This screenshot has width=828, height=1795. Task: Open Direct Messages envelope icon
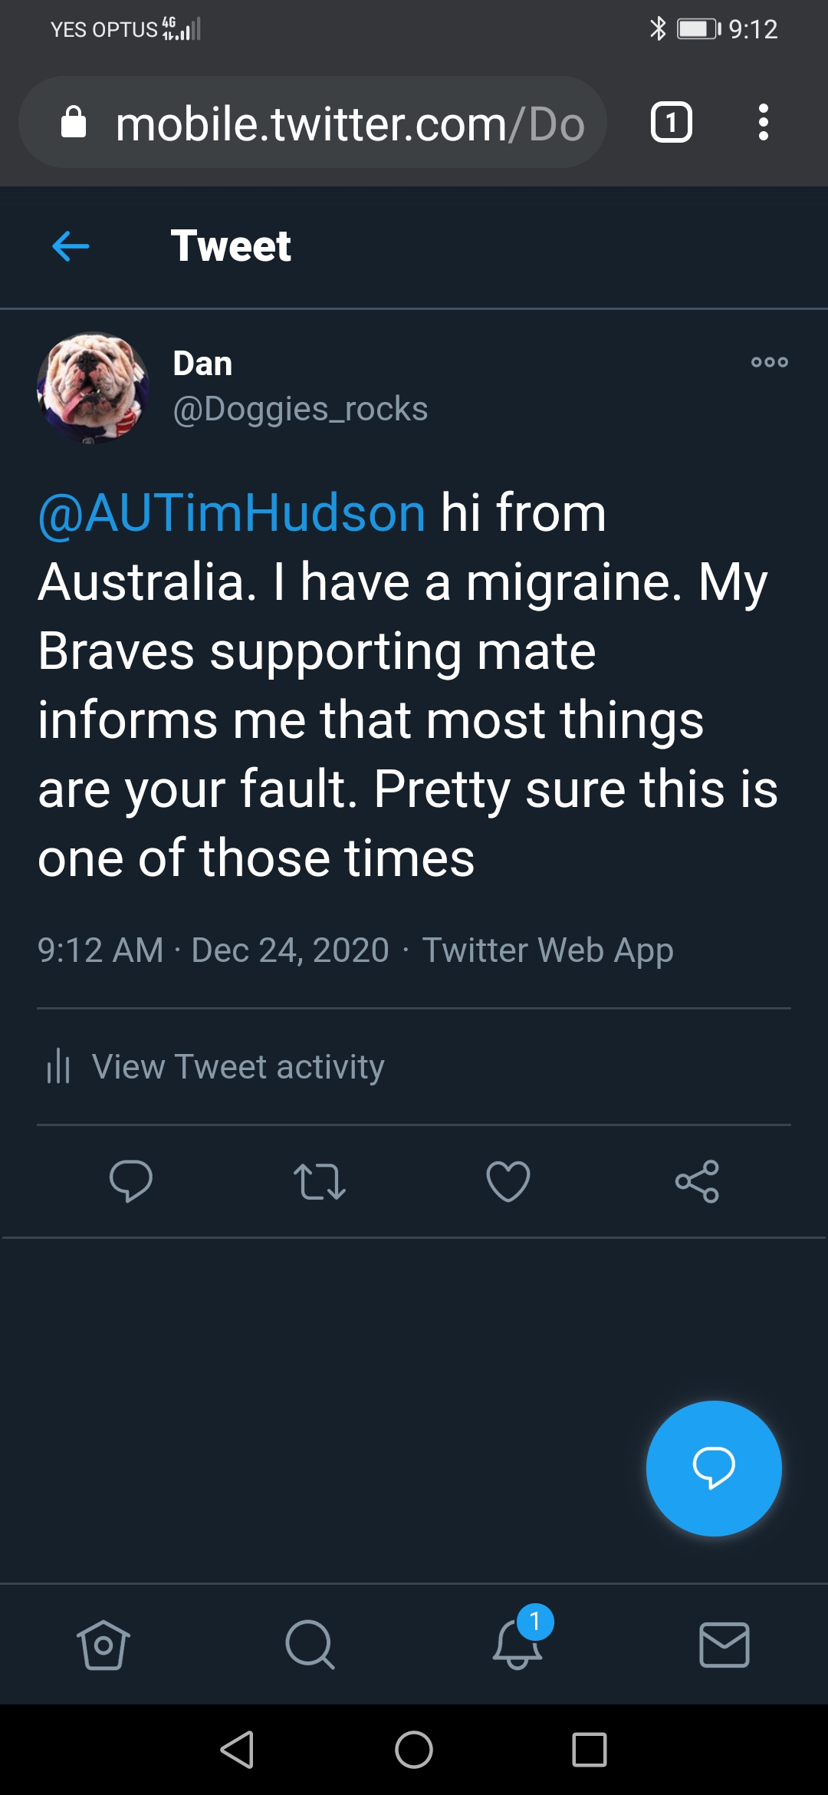[724, 1645]
